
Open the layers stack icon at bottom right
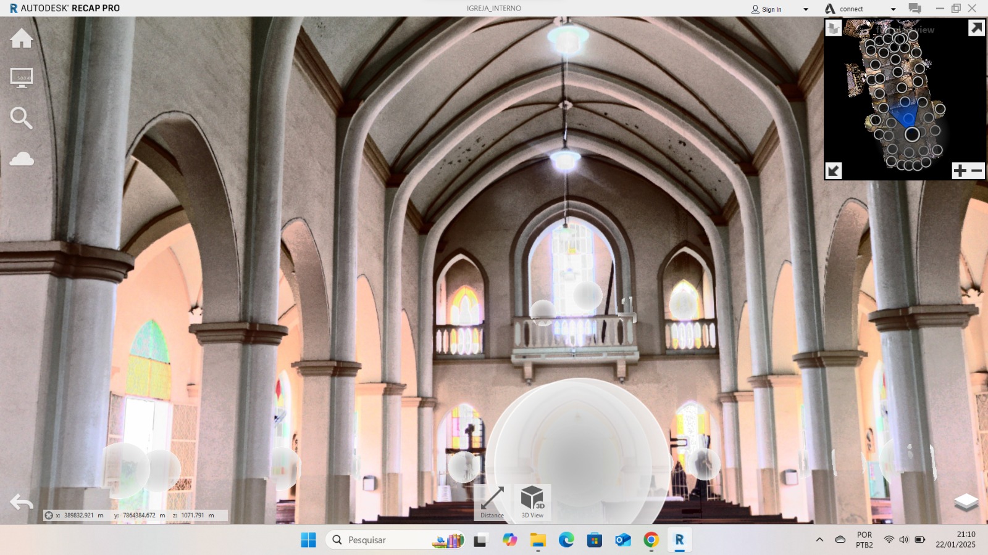tap(966, 503)
